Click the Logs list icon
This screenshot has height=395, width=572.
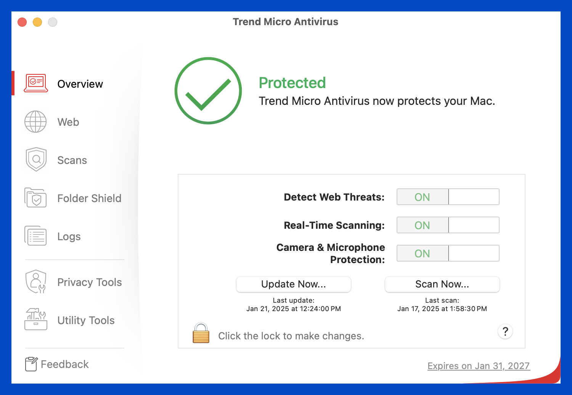click(36, 236)
